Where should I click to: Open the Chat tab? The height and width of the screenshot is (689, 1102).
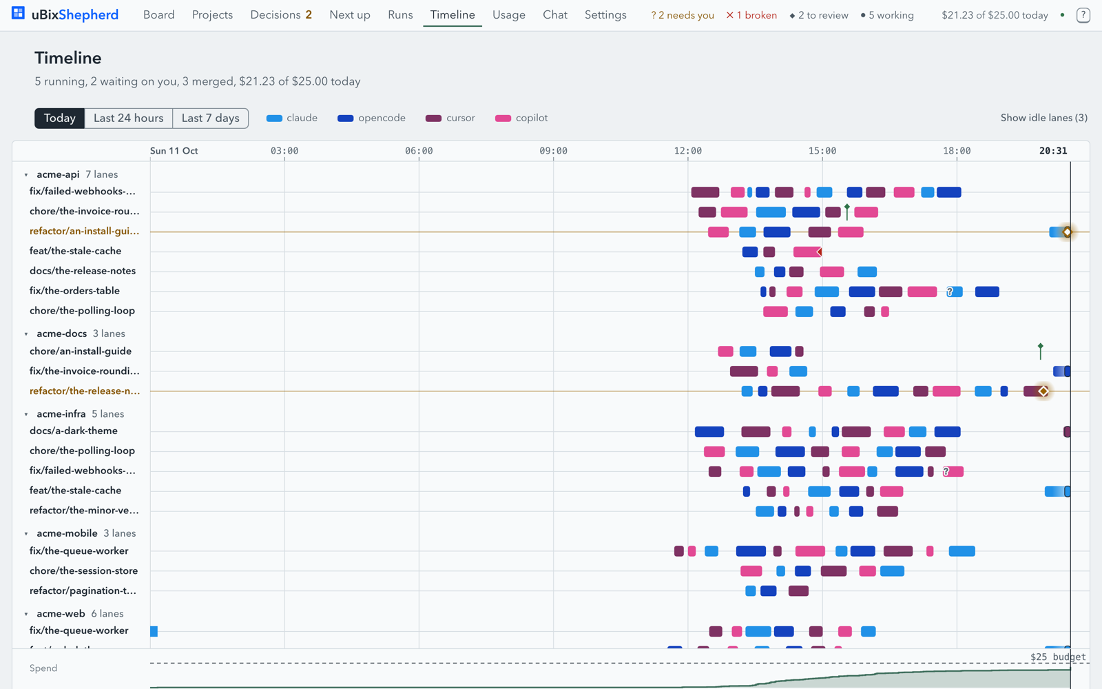[x=555, y=14]
